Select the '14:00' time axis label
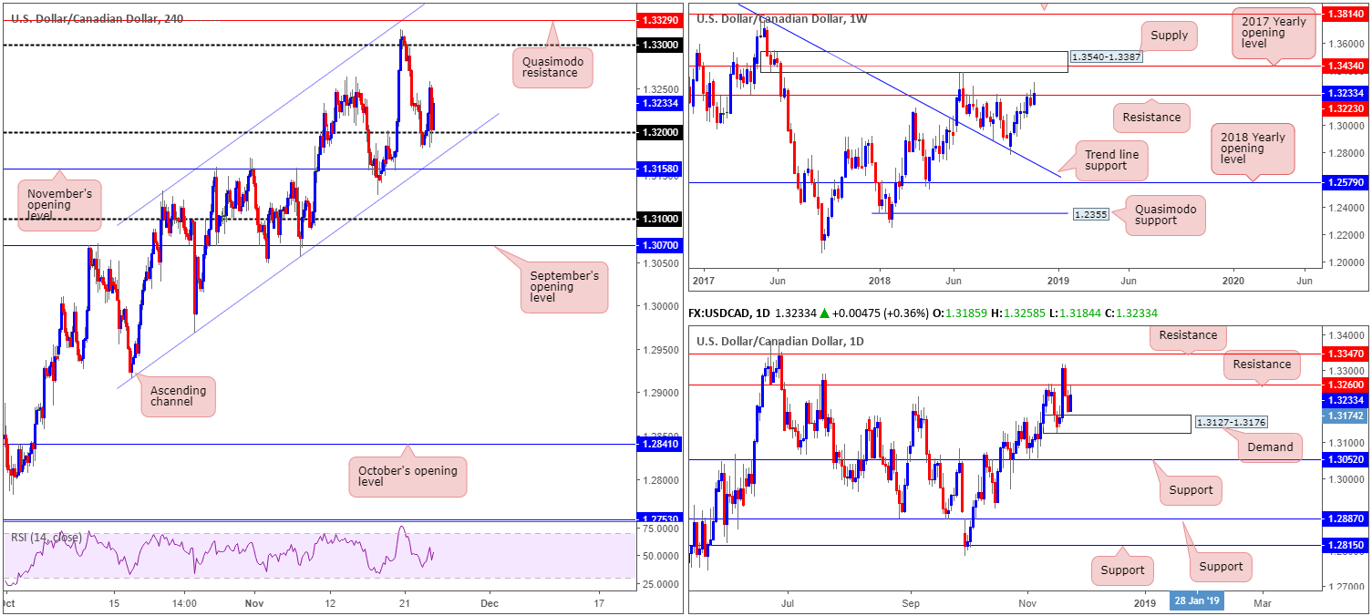The width and height of the screenshot is (1372, 616). click(x=184, y=603)
